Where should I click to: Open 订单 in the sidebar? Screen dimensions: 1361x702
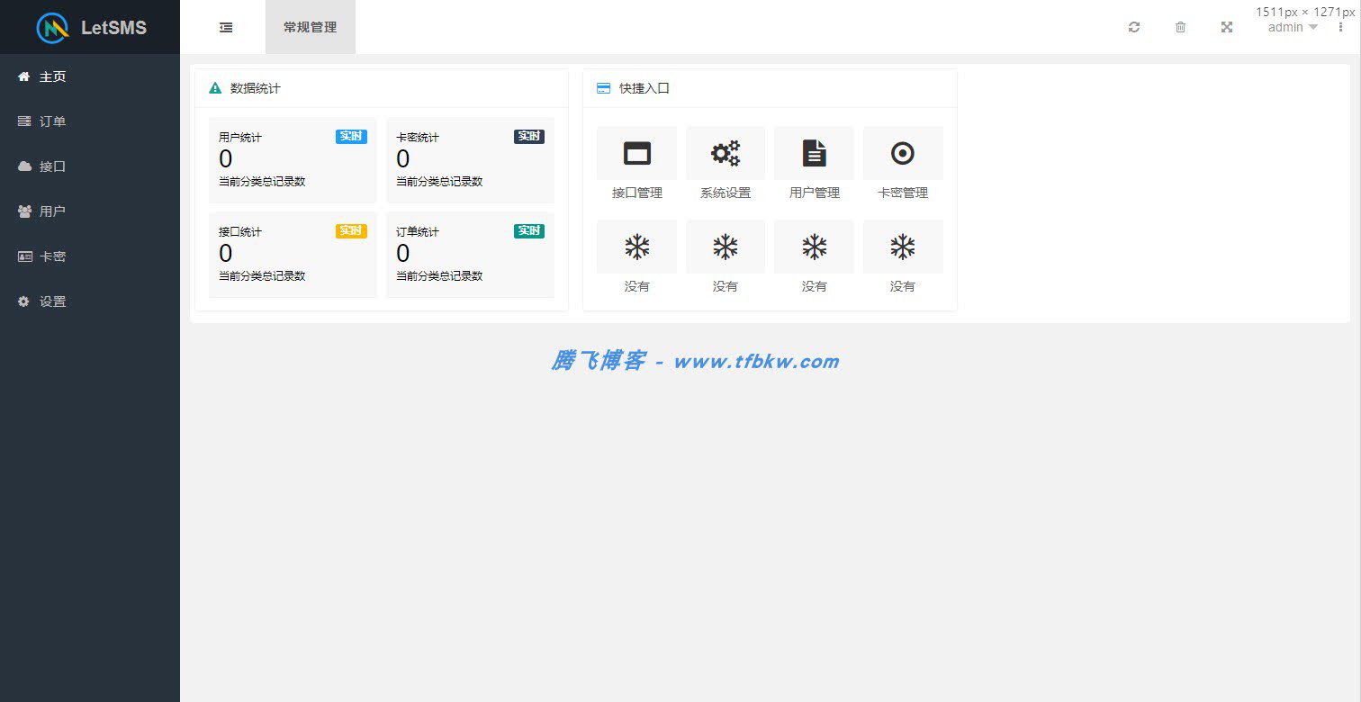pyautogui.click(x=90, y=121)
